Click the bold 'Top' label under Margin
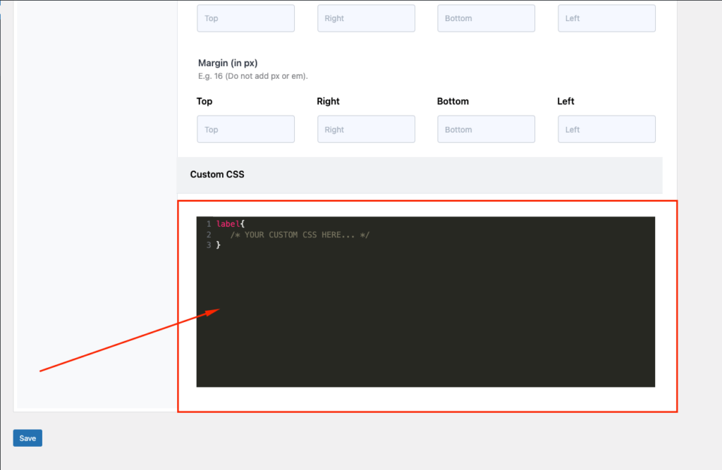The image size is (722, 470). (204, 101)
